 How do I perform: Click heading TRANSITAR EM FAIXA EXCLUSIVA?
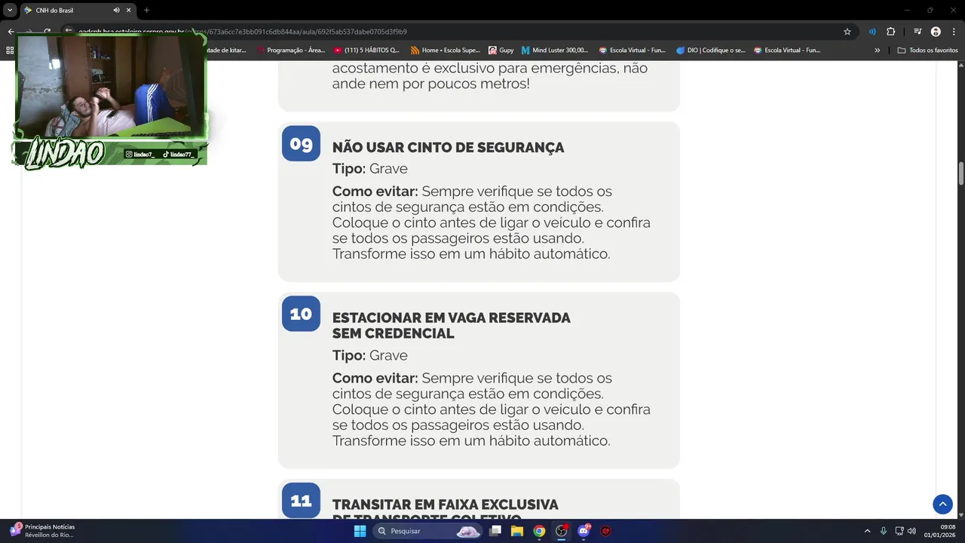pos(446,511)
